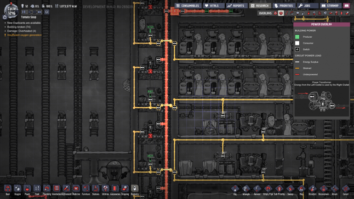Choose the Mop tool
Screen dimensions: 354x199
pyautogui.click(x=302, y=188)
